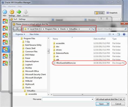Open the Help menu in VirtualBox Manager
Viewport: 128px width, 107px height.
(20, 6)
